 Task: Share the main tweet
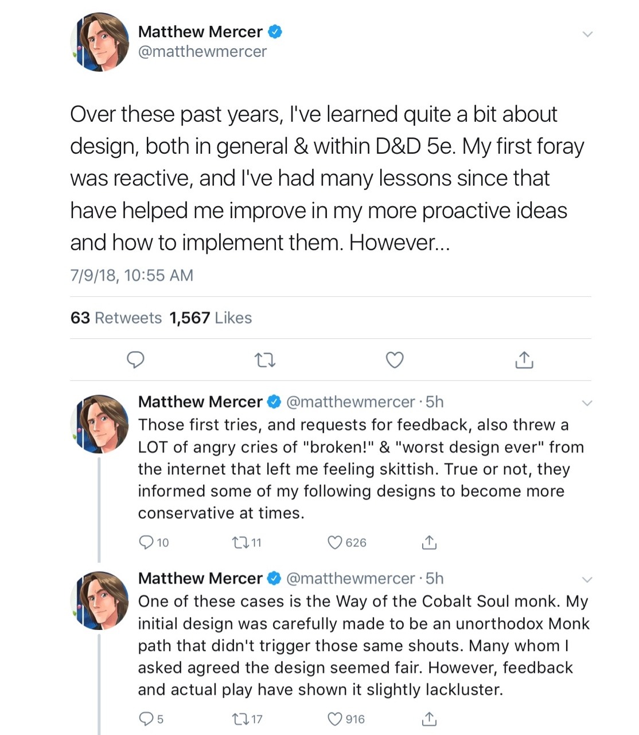pyautogui.click(x=524, y=360)
